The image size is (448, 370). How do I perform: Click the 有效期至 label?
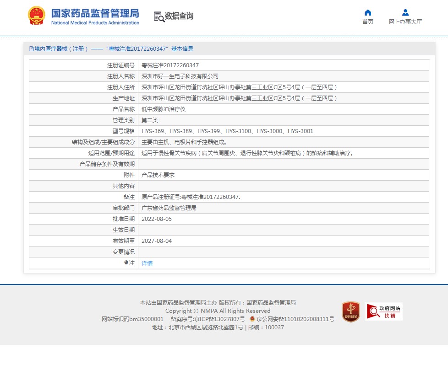(123, 241)
